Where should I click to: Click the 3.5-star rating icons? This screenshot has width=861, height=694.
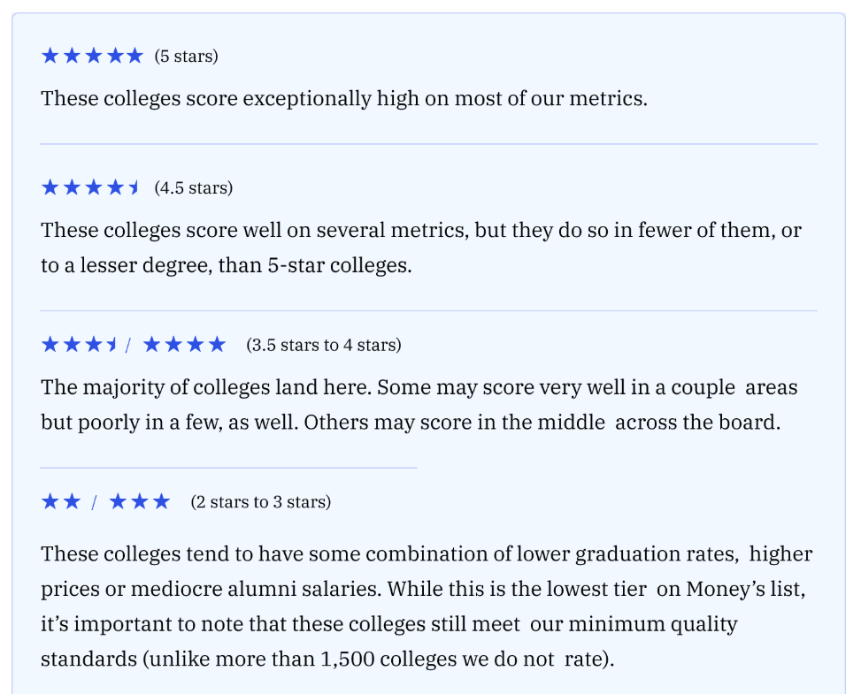point(80,345)
